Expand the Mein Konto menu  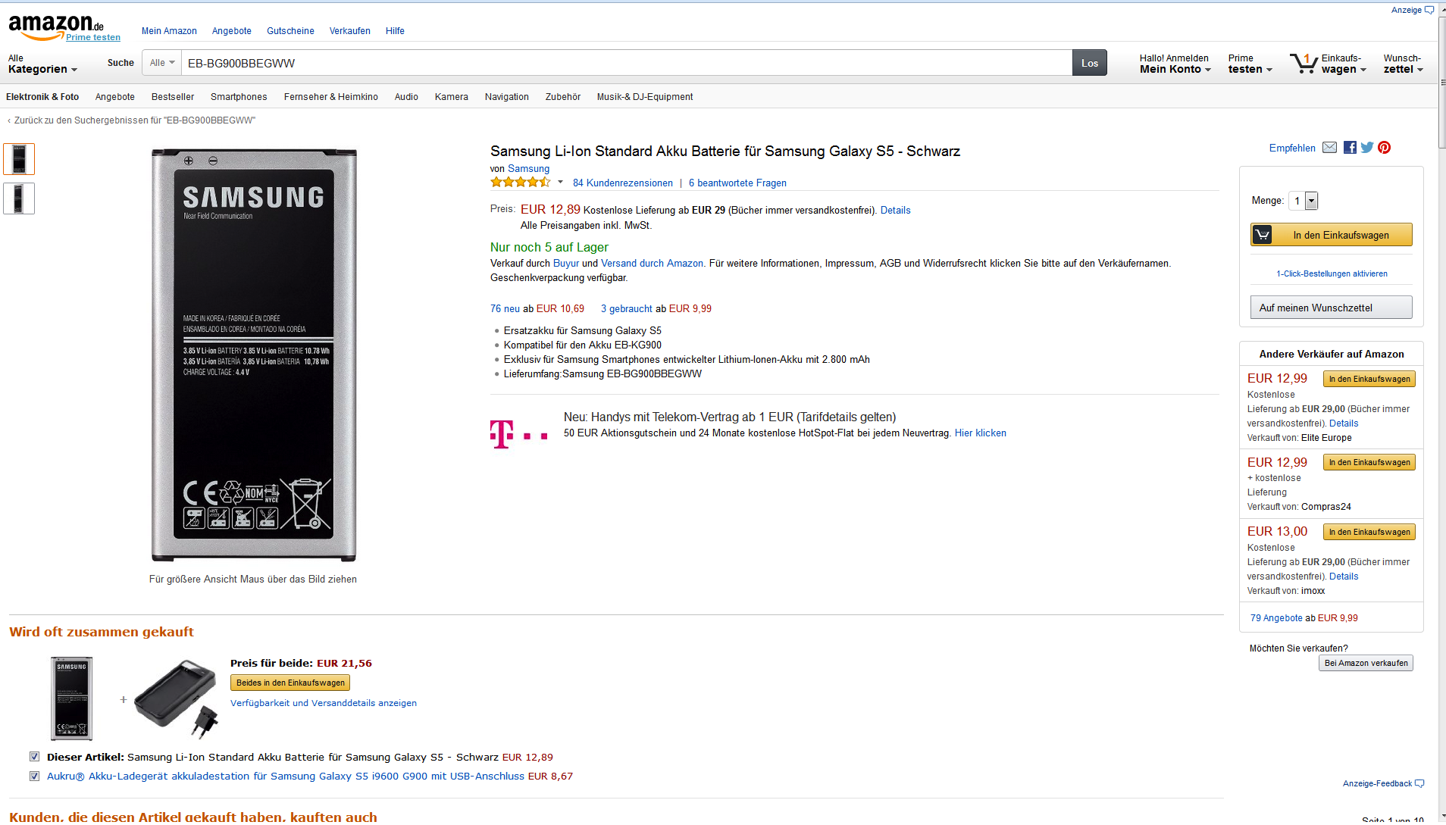pos(1175,69)
